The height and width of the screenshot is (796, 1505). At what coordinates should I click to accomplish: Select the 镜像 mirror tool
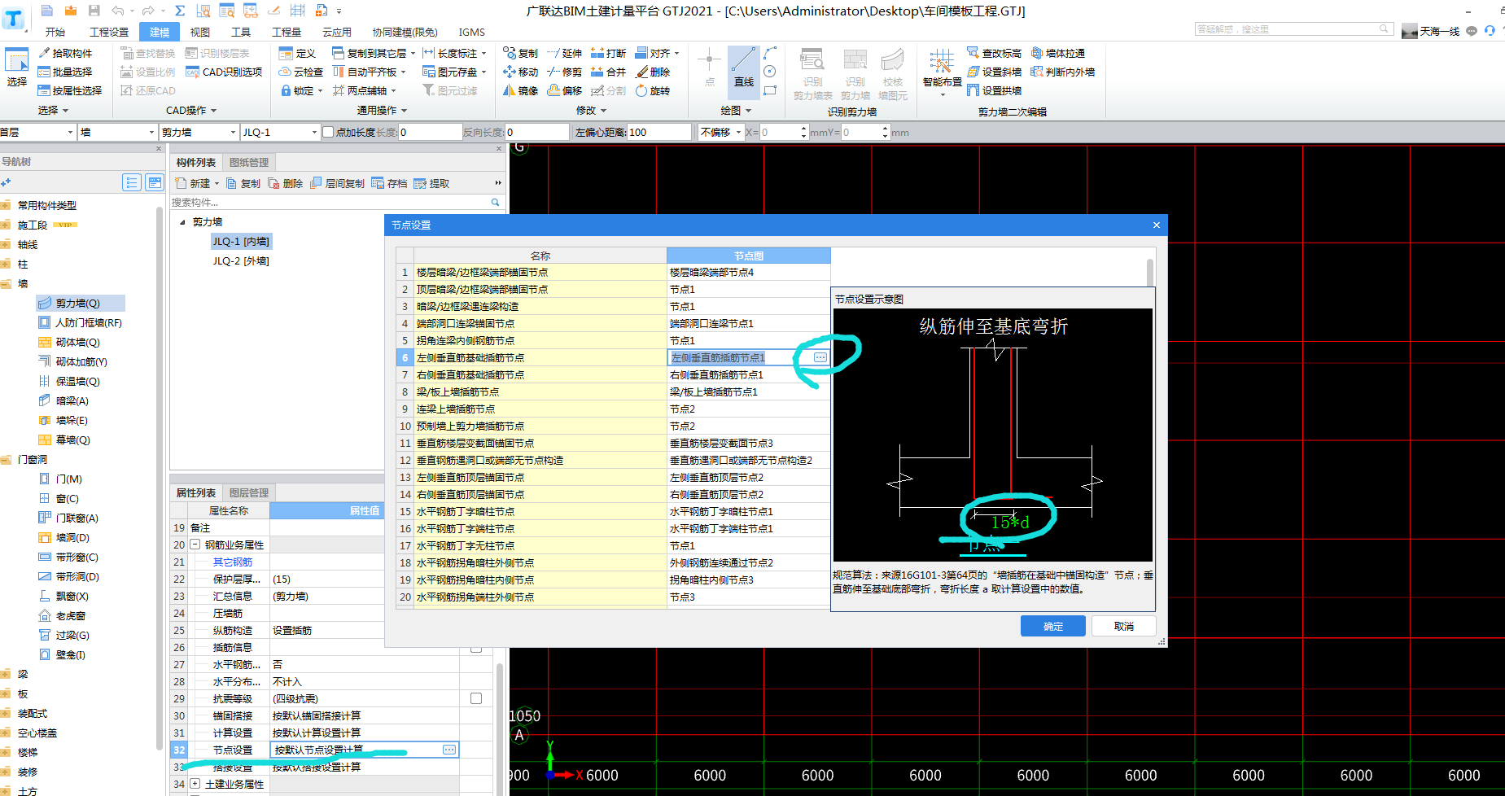tap(521, 90)
